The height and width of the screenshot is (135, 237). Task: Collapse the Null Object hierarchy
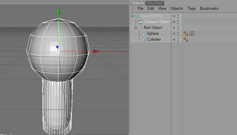(x=136, y=28)
